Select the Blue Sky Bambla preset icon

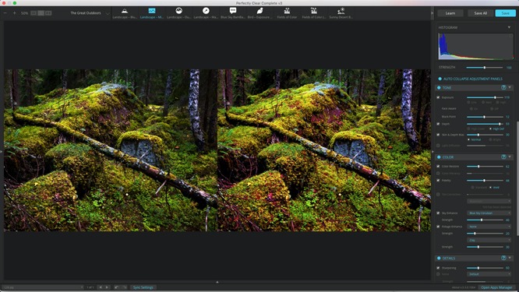point(233,11)
